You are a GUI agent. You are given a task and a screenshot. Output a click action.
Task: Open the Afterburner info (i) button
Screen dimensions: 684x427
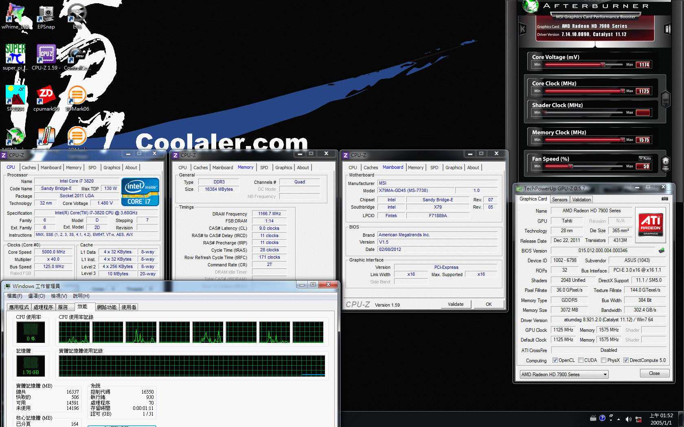667,29
